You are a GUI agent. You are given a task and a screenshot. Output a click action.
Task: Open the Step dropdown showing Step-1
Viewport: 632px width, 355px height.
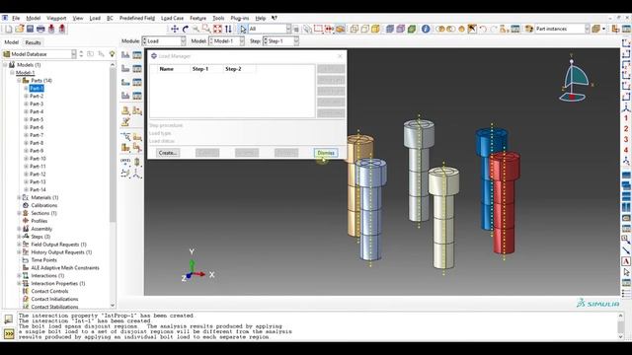280,41
